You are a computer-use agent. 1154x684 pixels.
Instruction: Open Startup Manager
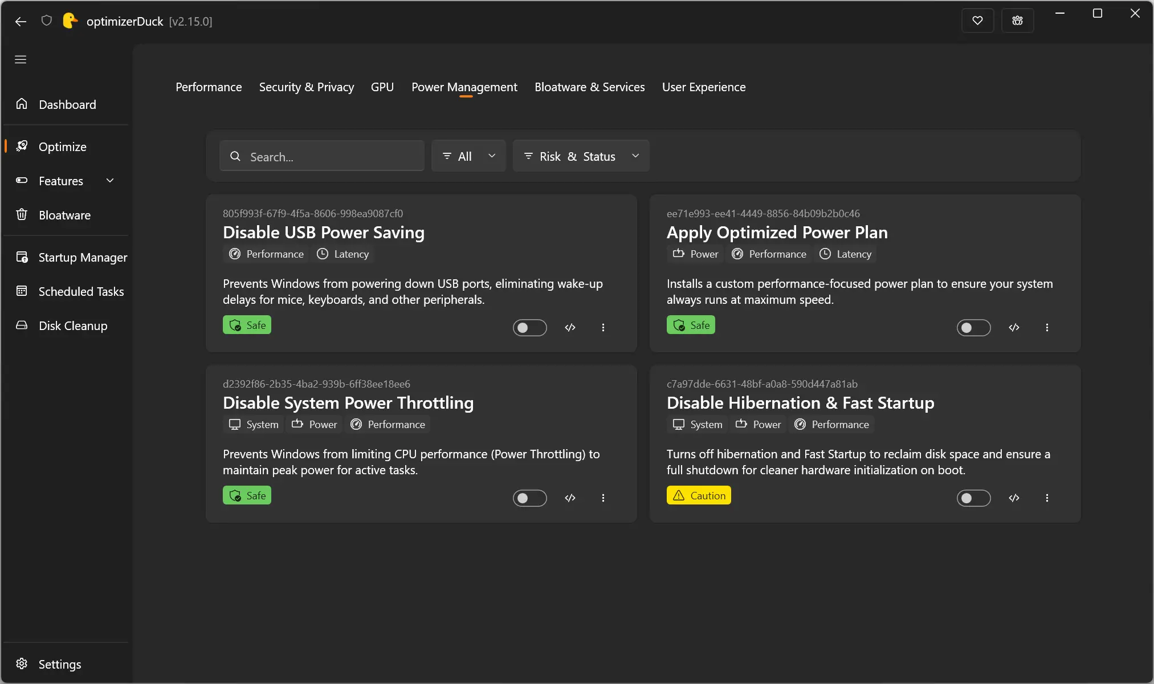[66, 257]
